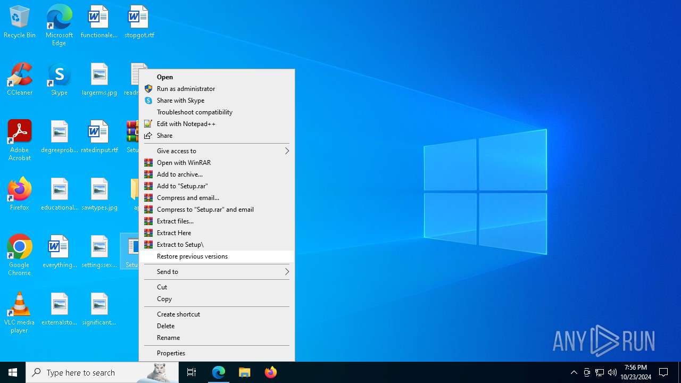Screen dimensions: 681x383
Task: Open File Explorer from the taskbar
Action: tap(244, 372)
